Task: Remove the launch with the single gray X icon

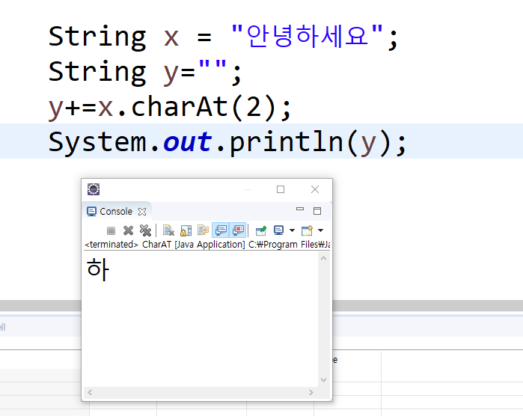Action: 128,230
